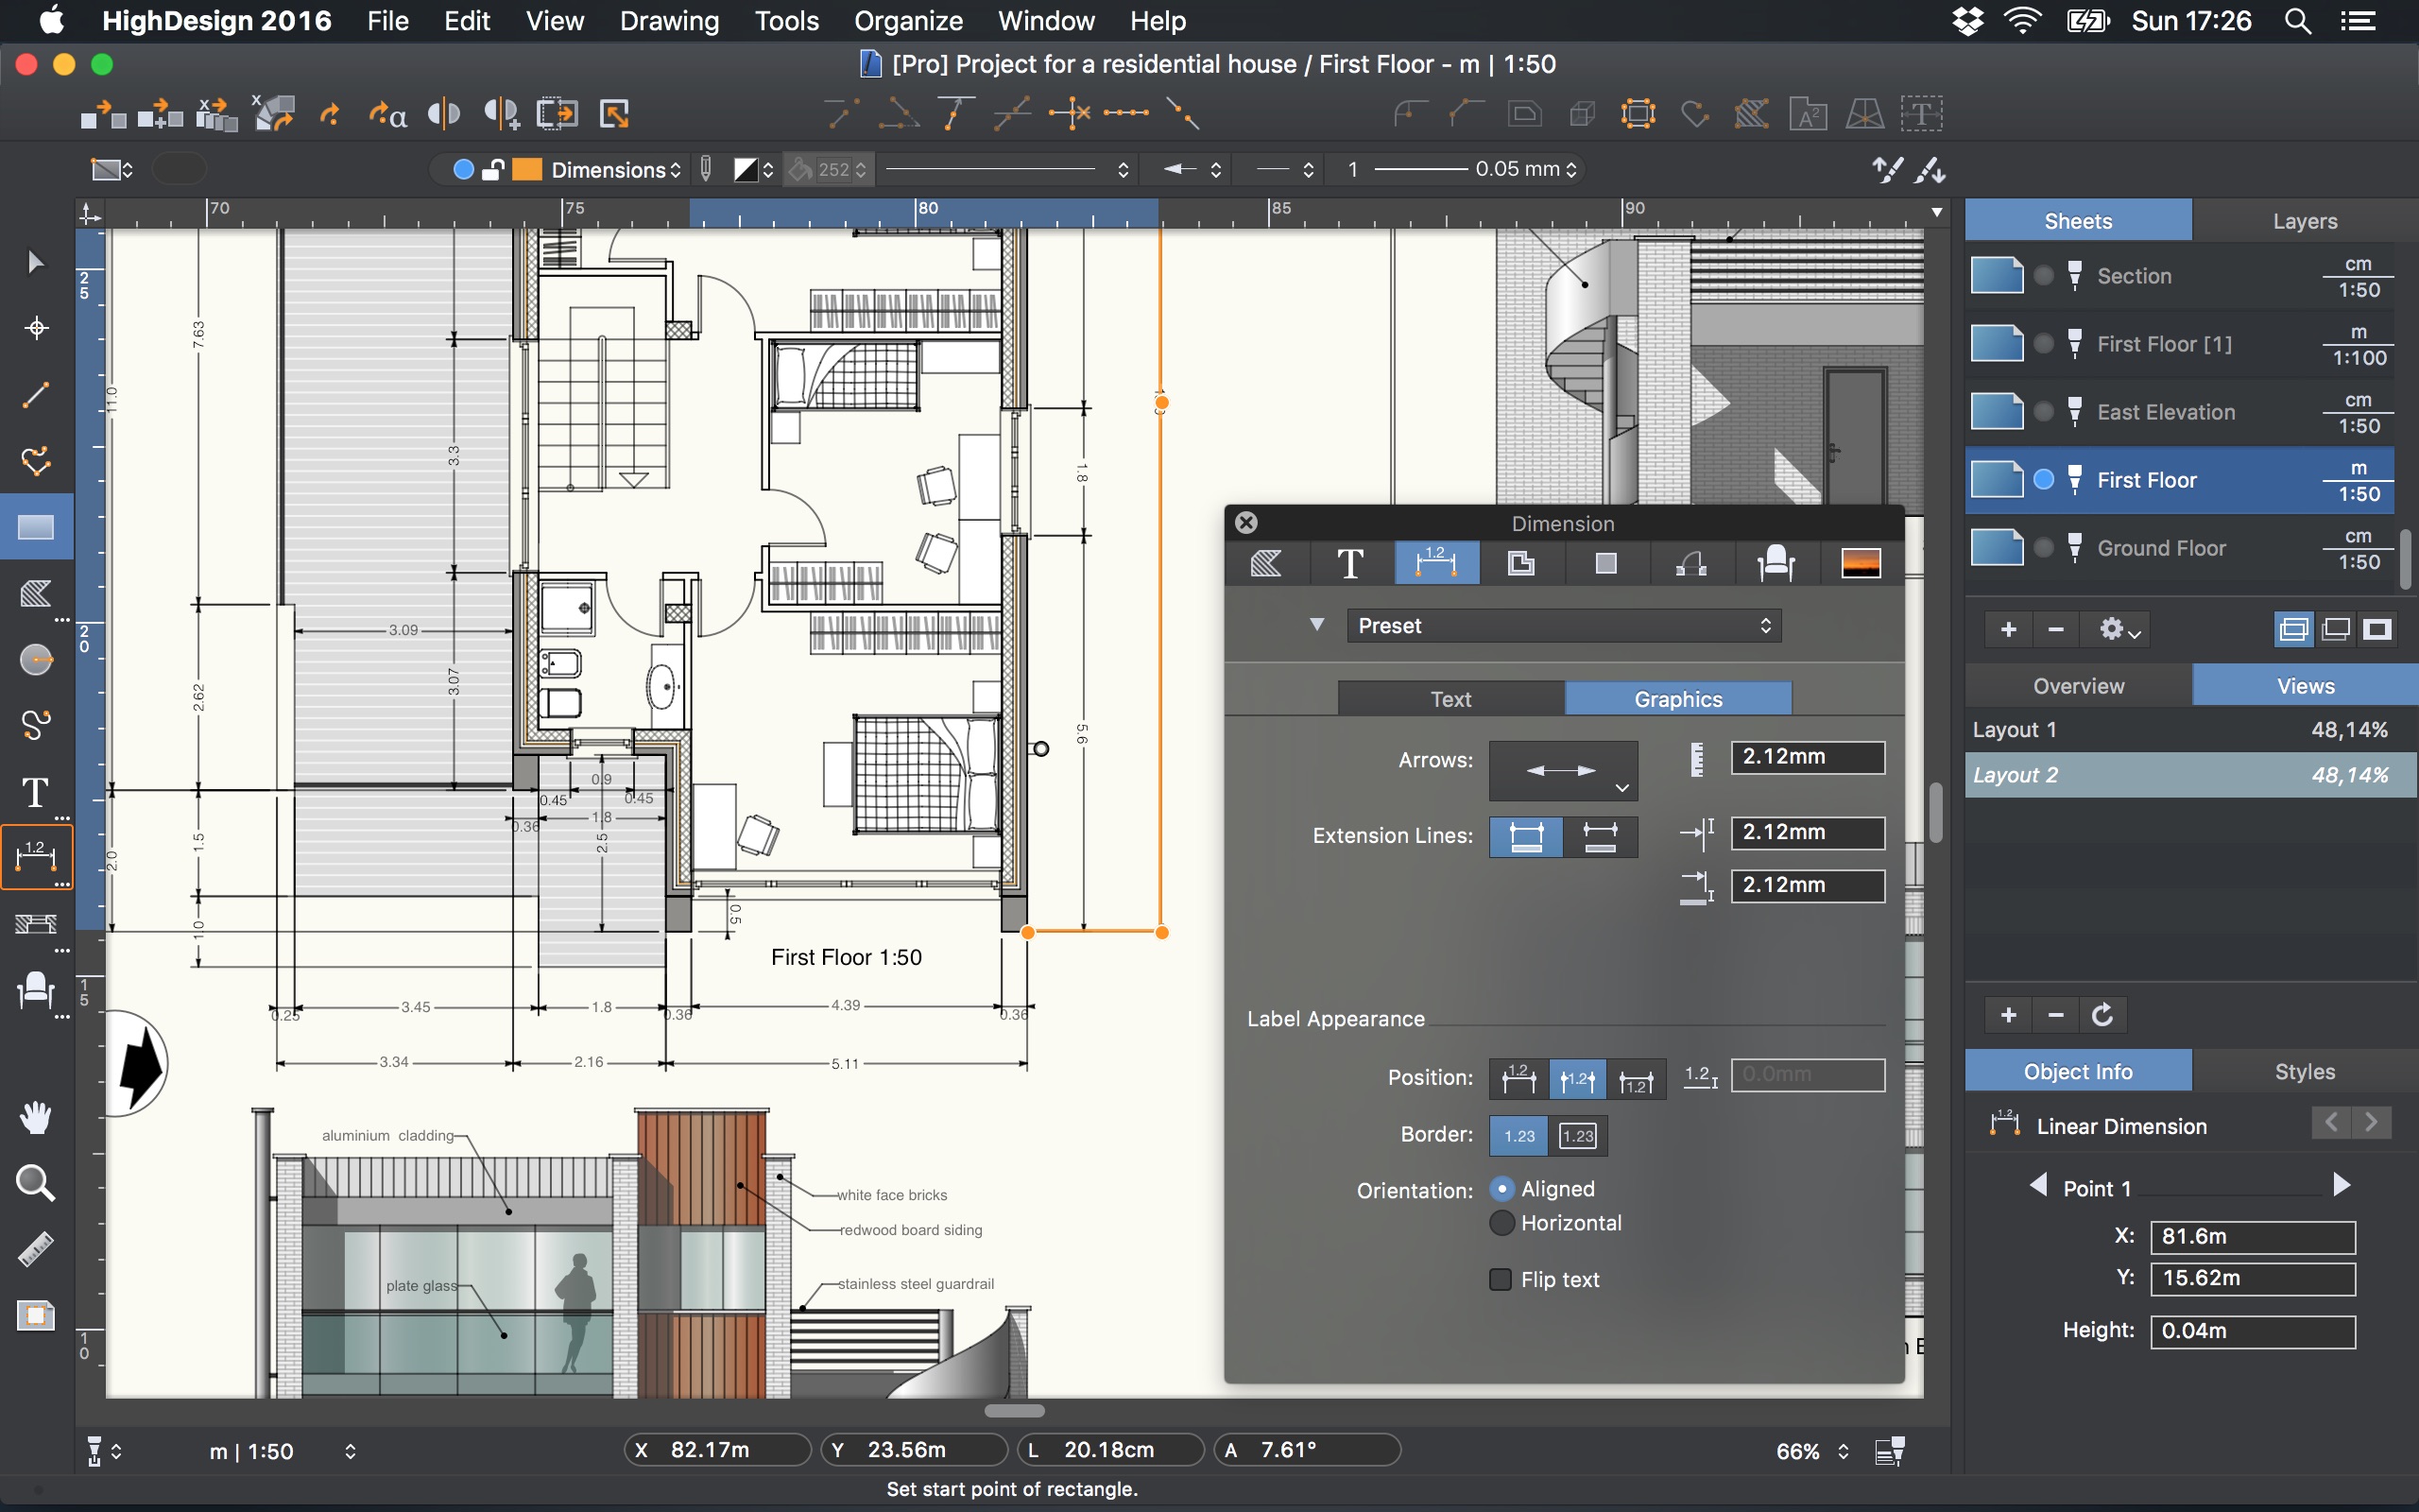The width and height of the screenshot is (2419, 1512).
Task: Toggle Aligned orientation radio button
Action: 1501,1190
